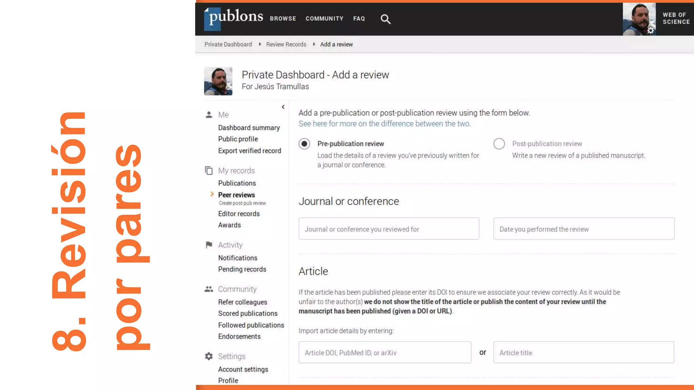Screen dimensions: 694x390
Task: Click the gear icon on the profile avatar
Action: coord(651,30)
